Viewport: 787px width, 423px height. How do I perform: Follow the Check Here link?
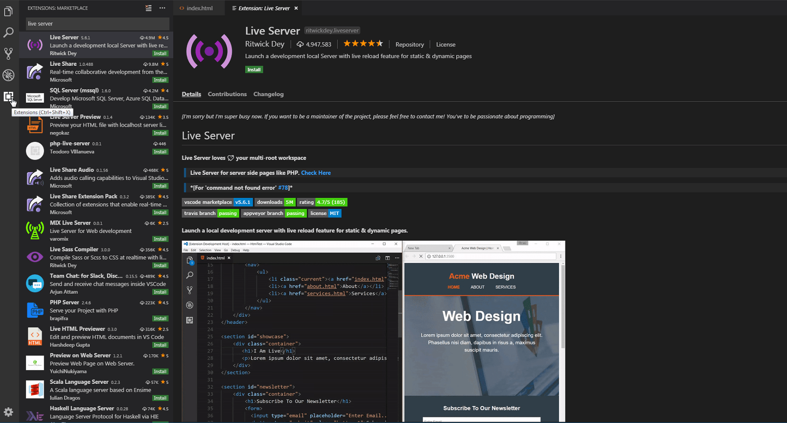(316, 173)
